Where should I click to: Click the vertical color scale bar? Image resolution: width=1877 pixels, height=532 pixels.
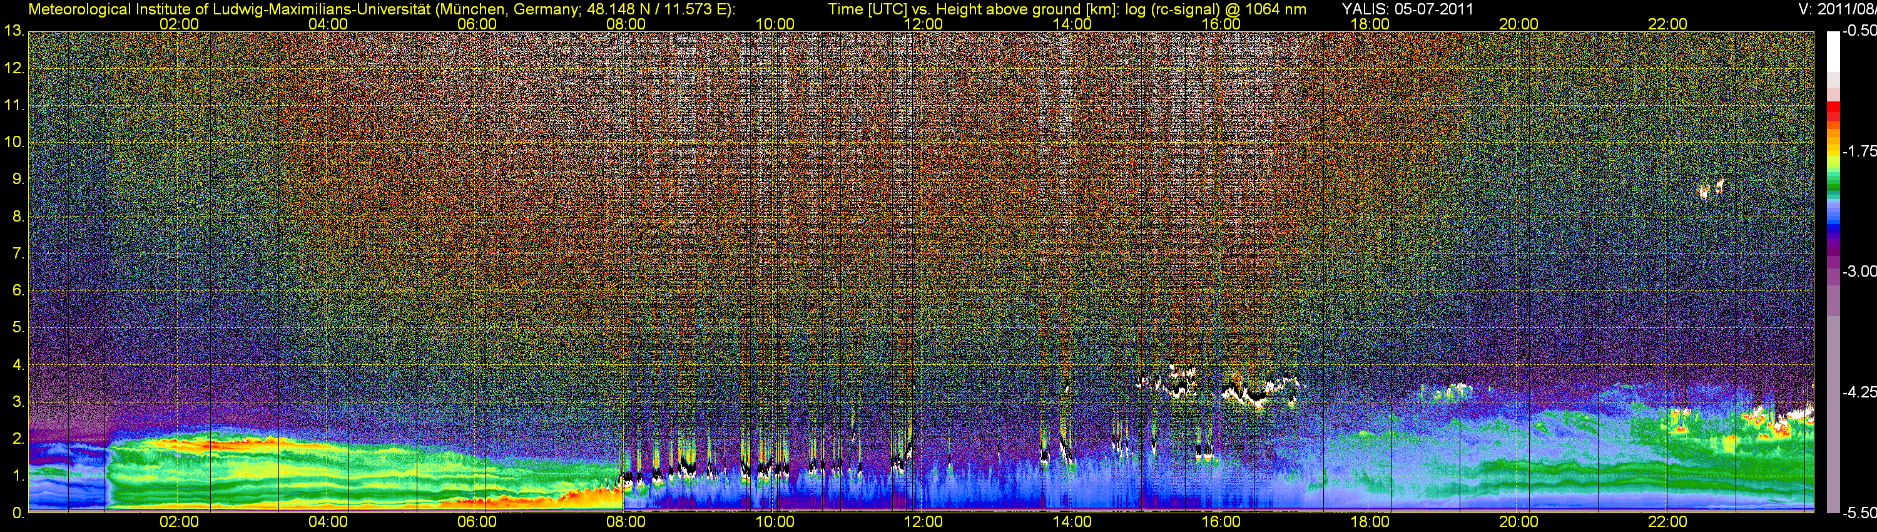[1833, 272]
